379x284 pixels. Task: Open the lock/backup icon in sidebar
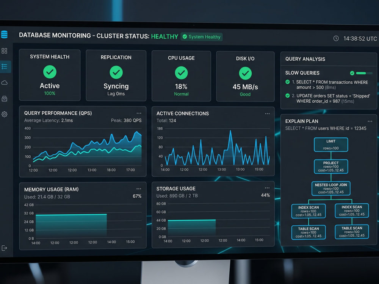[4, 98]
